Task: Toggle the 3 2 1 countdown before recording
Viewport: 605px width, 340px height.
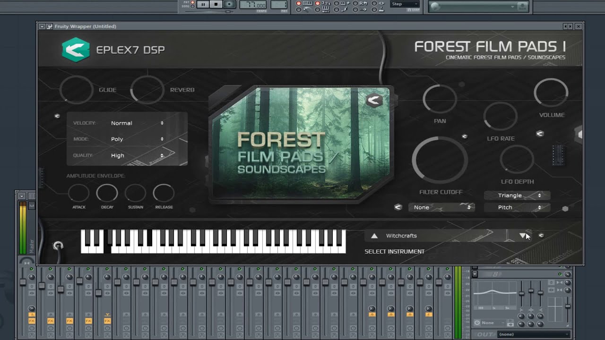Action: coord(326,3)
